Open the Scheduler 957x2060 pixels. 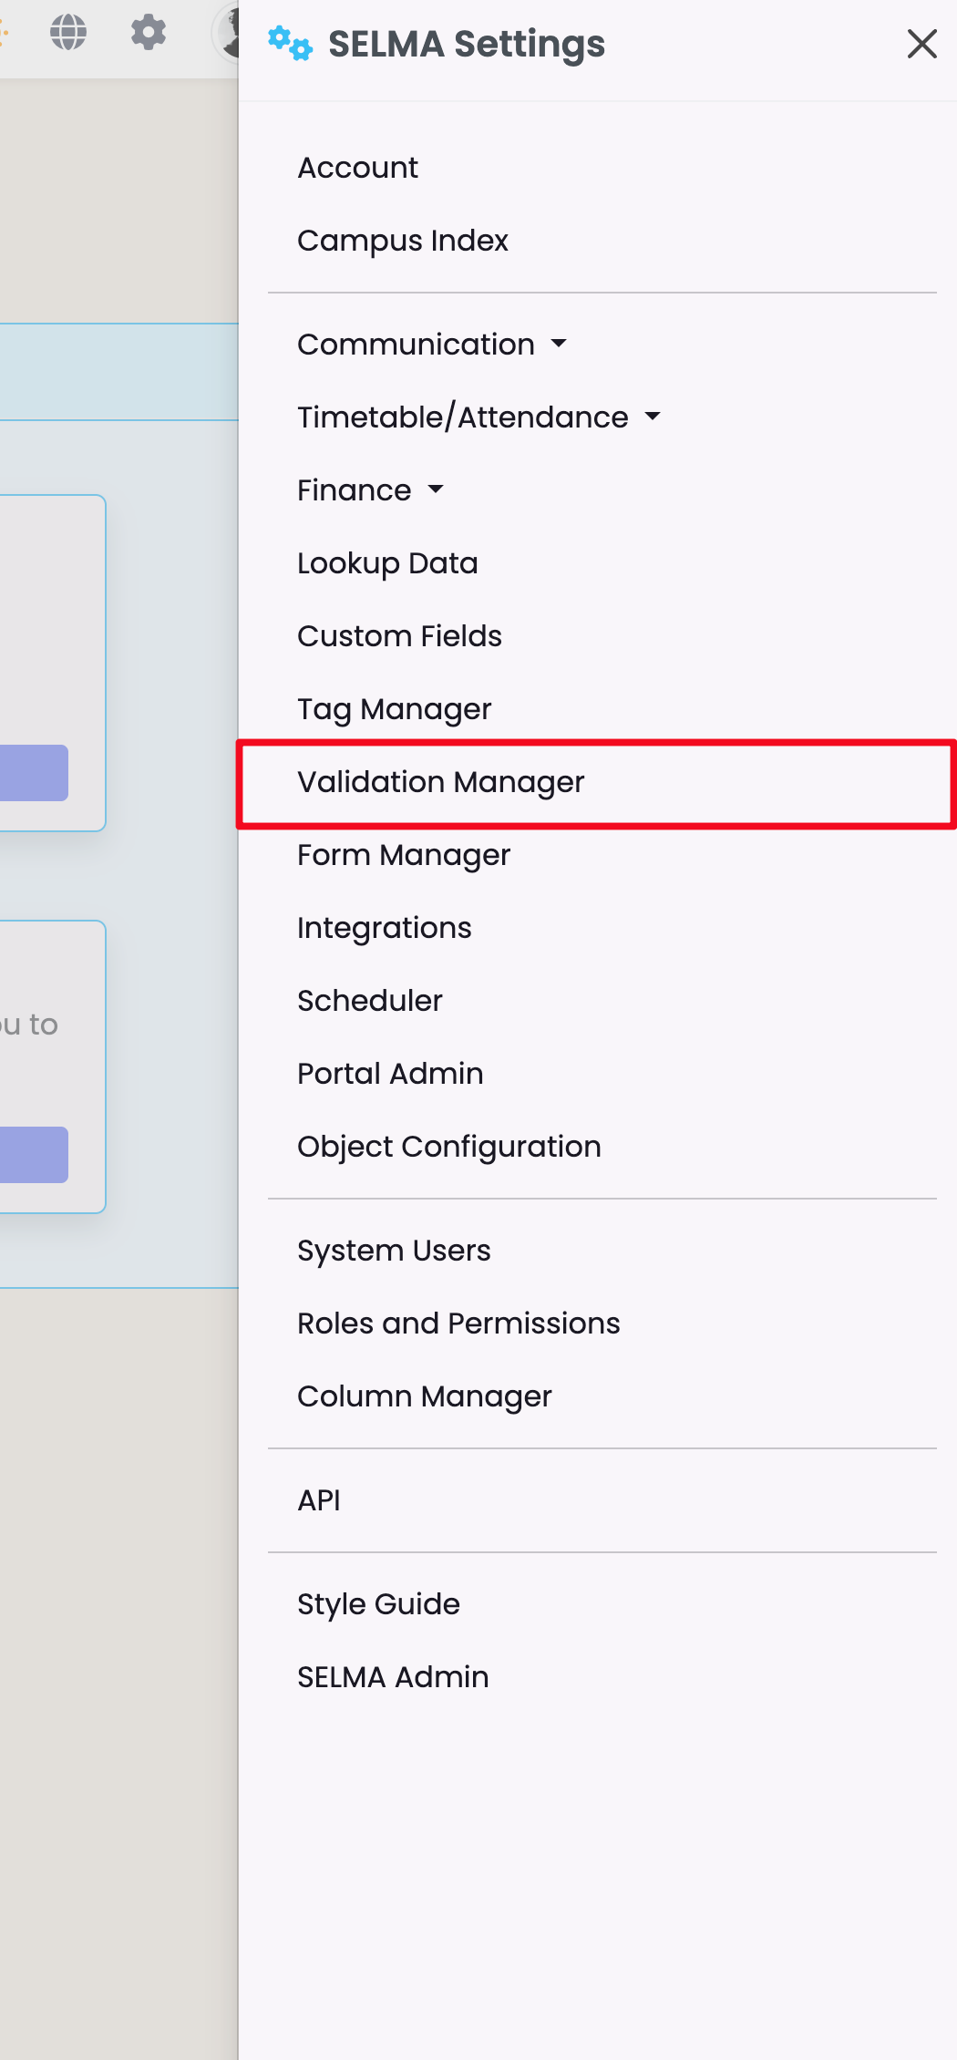tap(369, 1001)
